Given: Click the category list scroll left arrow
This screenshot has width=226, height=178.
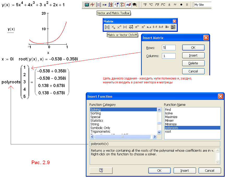Looking at the screenshot, I should coord(92,137).
